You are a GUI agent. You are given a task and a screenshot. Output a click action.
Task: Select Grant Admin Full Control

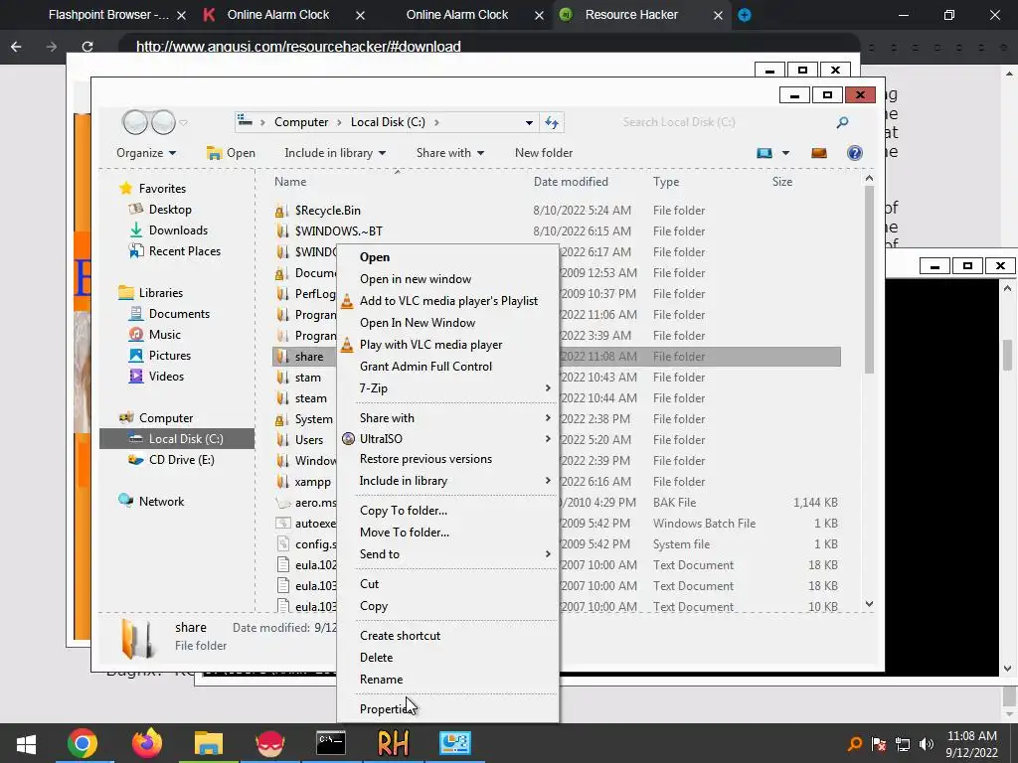(x=448, y=367)
